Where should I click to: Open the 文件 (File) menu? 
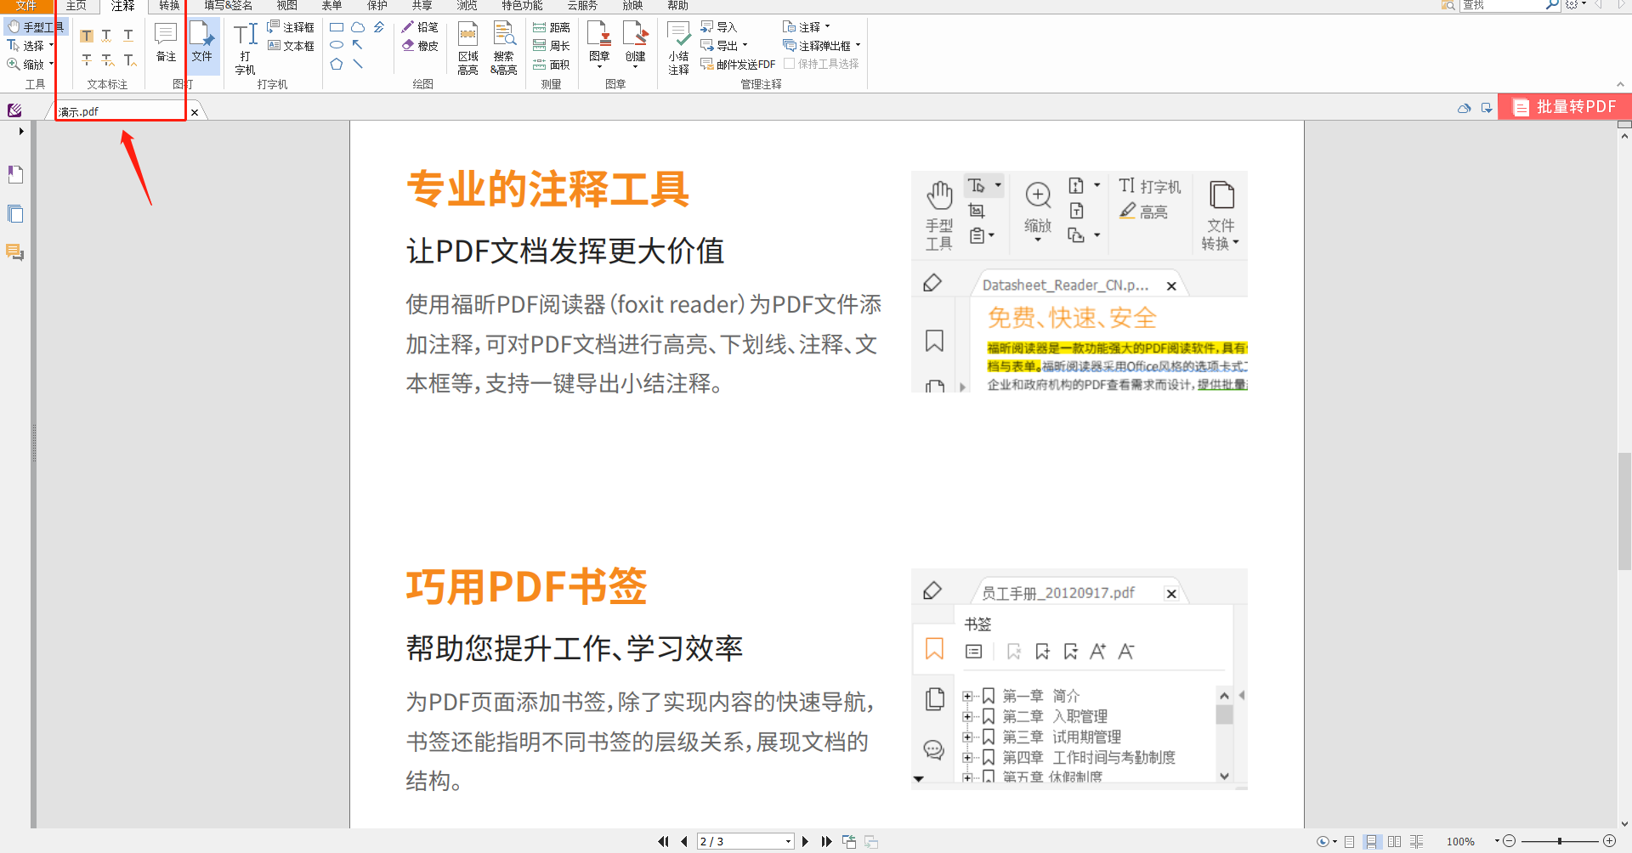25,6
